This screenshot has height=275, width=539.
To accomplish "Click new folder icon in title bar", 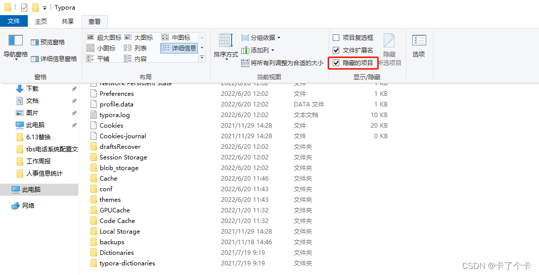I will click(x=35, y=7).
